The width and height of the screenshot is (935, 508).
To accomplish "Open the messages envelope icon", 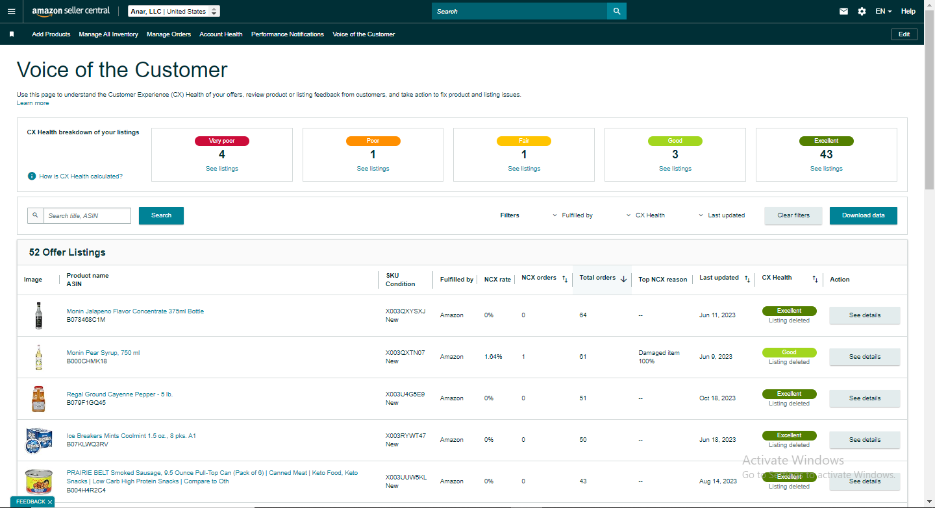I will (843, 11).
